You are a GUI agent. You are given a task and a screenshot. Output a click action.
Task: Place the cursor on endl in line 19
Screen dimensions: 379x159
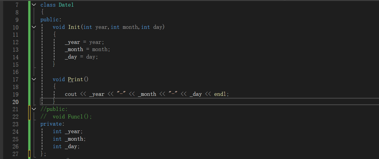[x=220, y=94]
